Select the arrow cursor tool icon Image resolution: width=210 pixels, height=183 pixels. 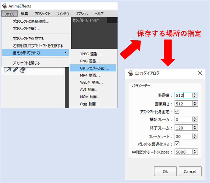8,70
